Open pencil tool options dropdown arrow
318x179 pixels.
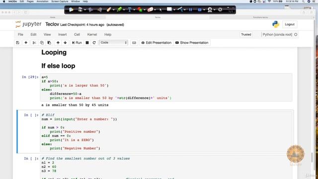coord(114,10)
